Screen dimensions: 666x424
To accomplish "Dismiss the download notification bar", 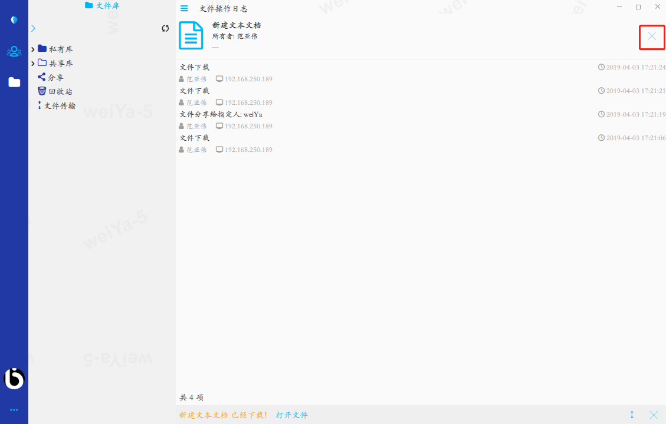I will (654, 415).
